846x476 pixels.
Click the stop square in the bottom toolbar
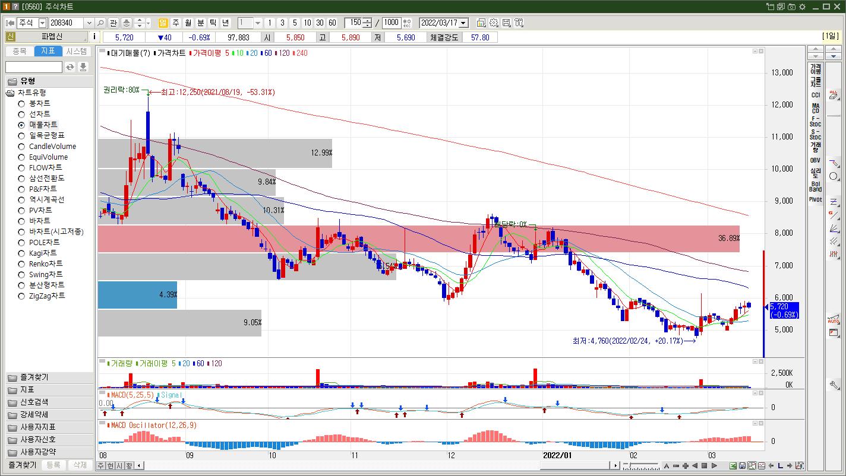[704, 466]
